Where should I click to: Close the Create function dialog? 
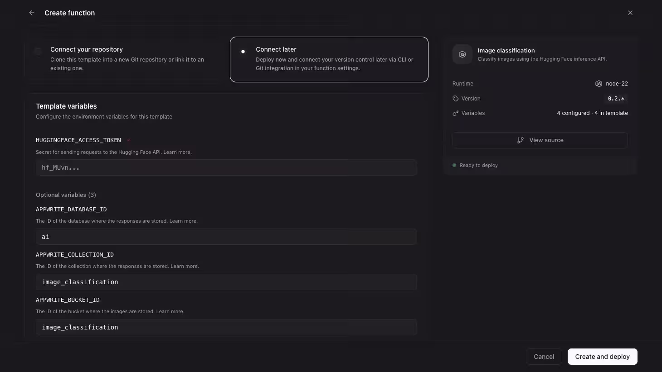[630, 13]
